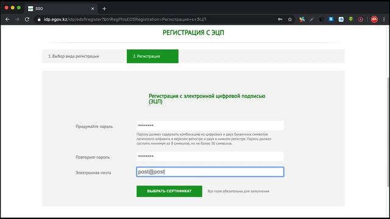Viewport: 390px width, 219px height.
Task: Click 'Все поля обязательны для заполнения' note
Action: tap(238, 191)
